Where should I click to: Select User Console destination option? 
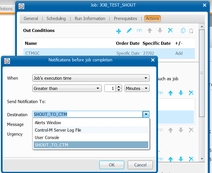point(91,138)
